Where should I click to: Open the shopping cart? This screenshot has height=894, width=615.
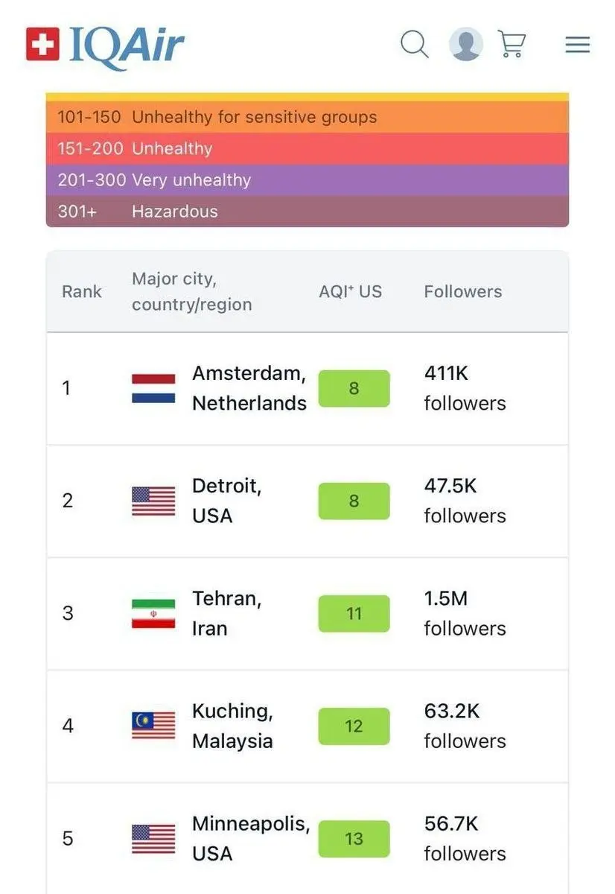[x=512, y=45]
